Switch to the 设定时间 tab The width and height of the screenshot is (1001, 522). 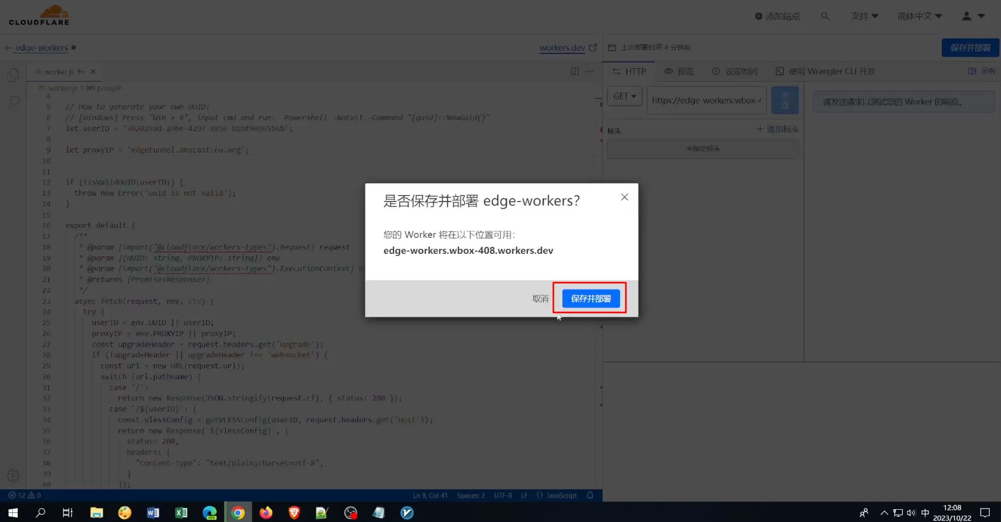[735, 71]
